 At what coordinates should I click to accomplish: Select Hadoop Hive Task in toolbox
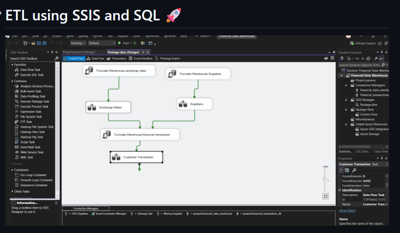pyautogui.click(x=33, y=132)
